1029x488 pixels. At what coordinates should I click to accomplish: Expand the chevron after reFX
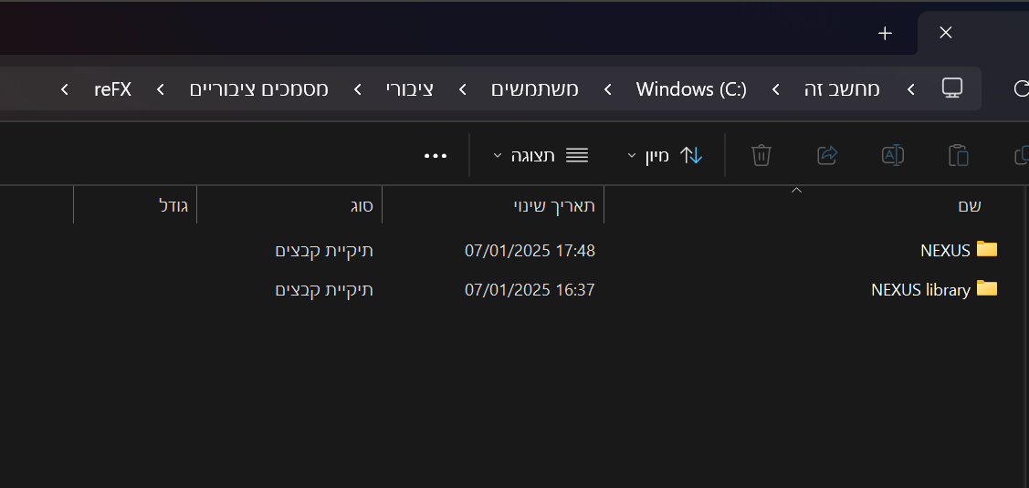pos(64,89)
